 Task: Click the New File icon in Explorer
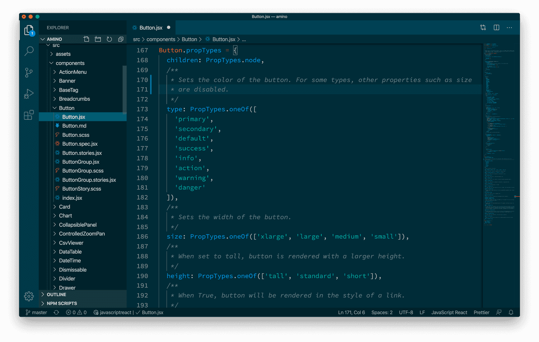[86, 39]
